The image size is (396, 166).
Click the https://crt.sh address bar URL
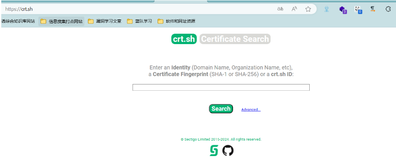tap(19, 9)
